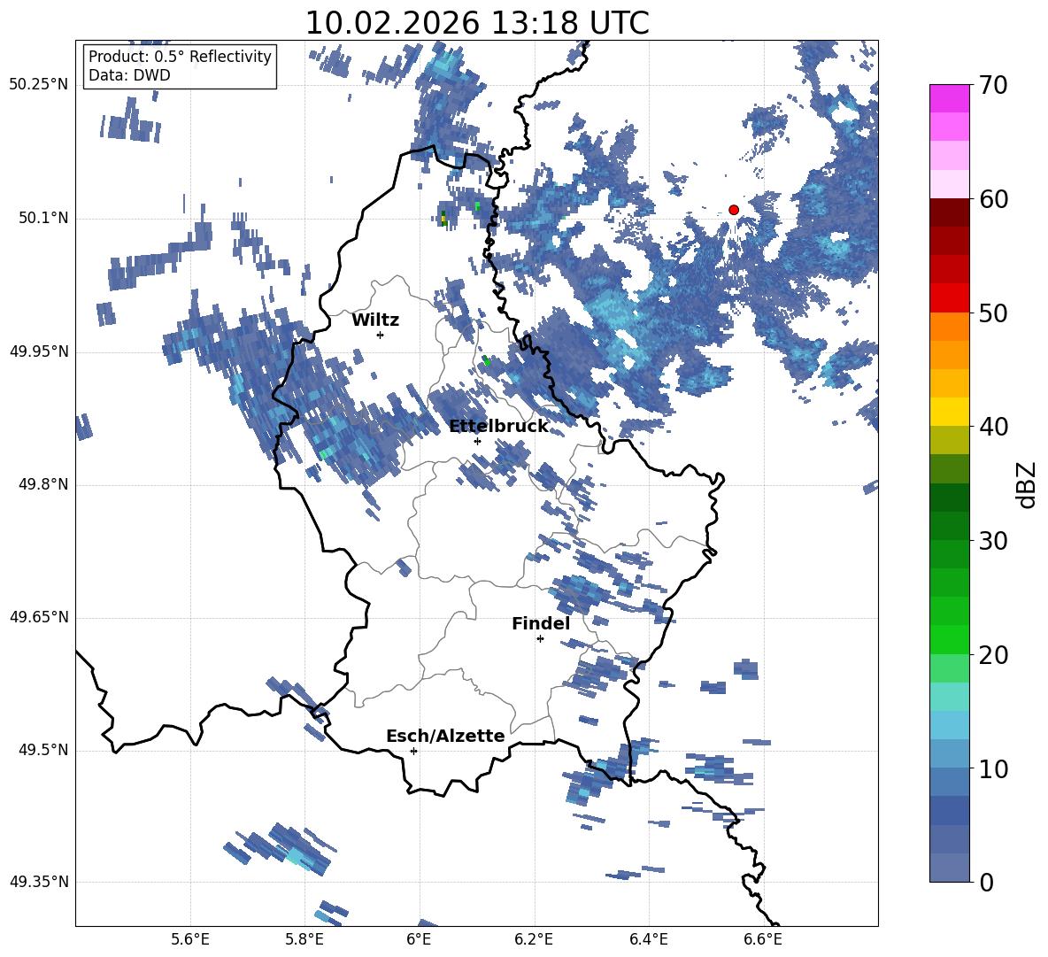
Task: Click the 50 value on the colorbar
Action: 993,313
